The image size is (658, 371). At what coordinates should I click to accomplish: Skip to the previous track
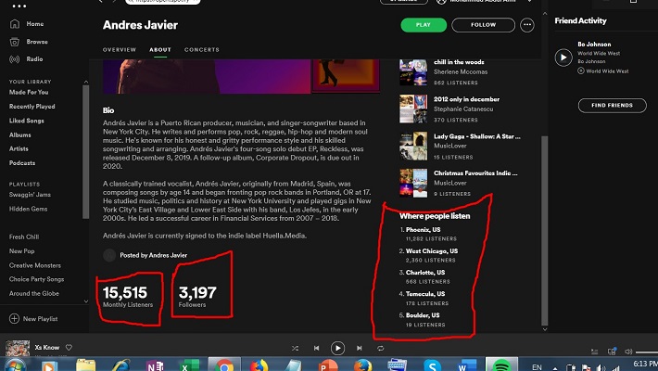316,348
